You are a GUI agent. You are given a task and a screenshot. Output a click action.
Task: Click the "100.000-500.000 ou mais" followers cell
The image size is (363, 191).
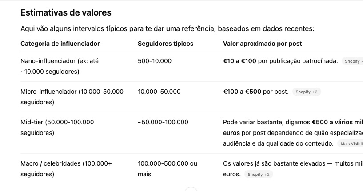pyautogui.click(x=167, y=168)
